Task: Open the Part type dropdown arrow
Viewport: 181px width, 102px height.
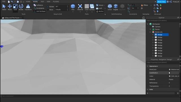Action: point(73,12)
